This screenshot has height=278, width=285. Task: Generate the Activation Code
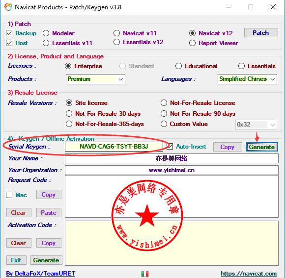coord(46,260)
